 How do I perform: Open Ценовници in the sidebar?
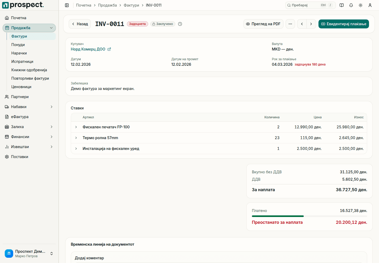(32, 87)
